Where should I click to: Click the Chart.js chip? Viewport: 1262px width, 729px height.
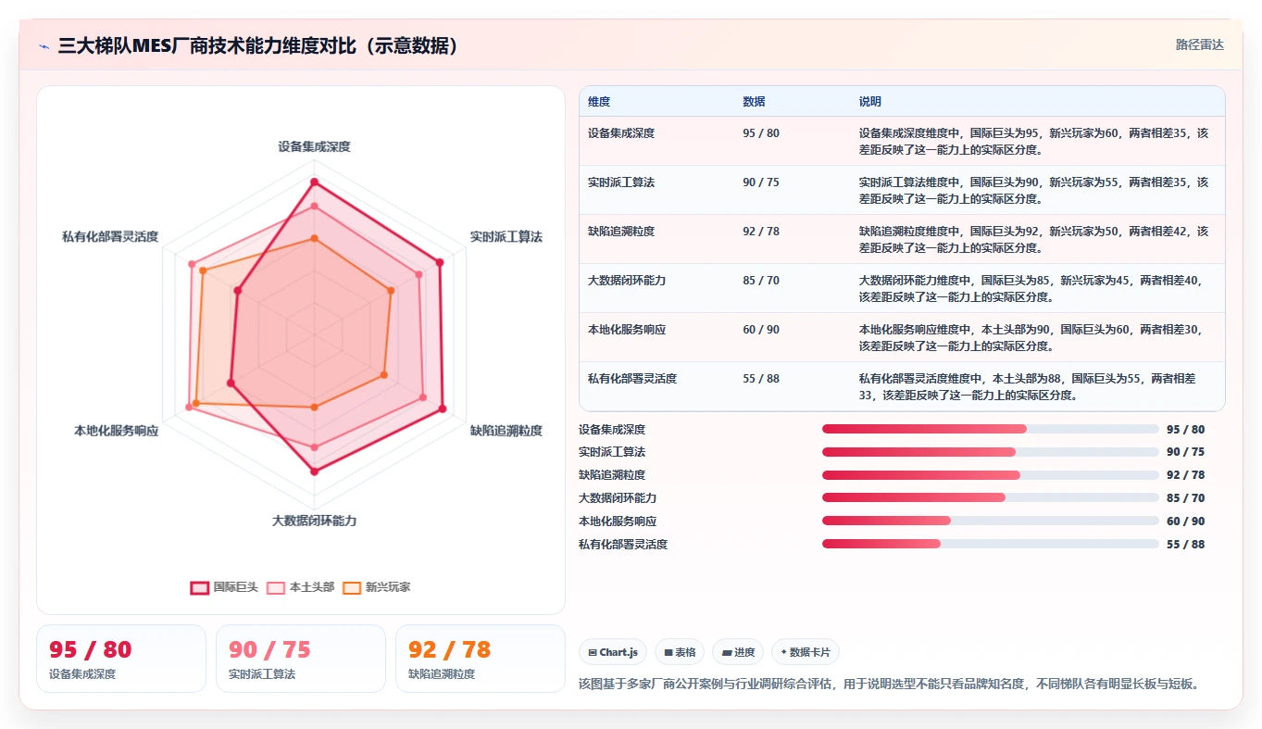coord(613,652)
